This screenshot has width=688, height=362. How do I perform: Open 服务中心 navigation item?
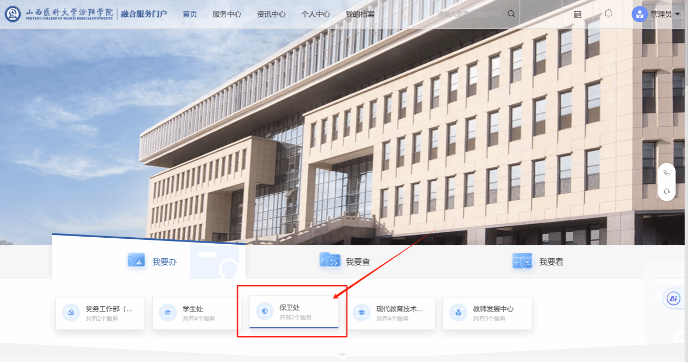click(227, 14)
